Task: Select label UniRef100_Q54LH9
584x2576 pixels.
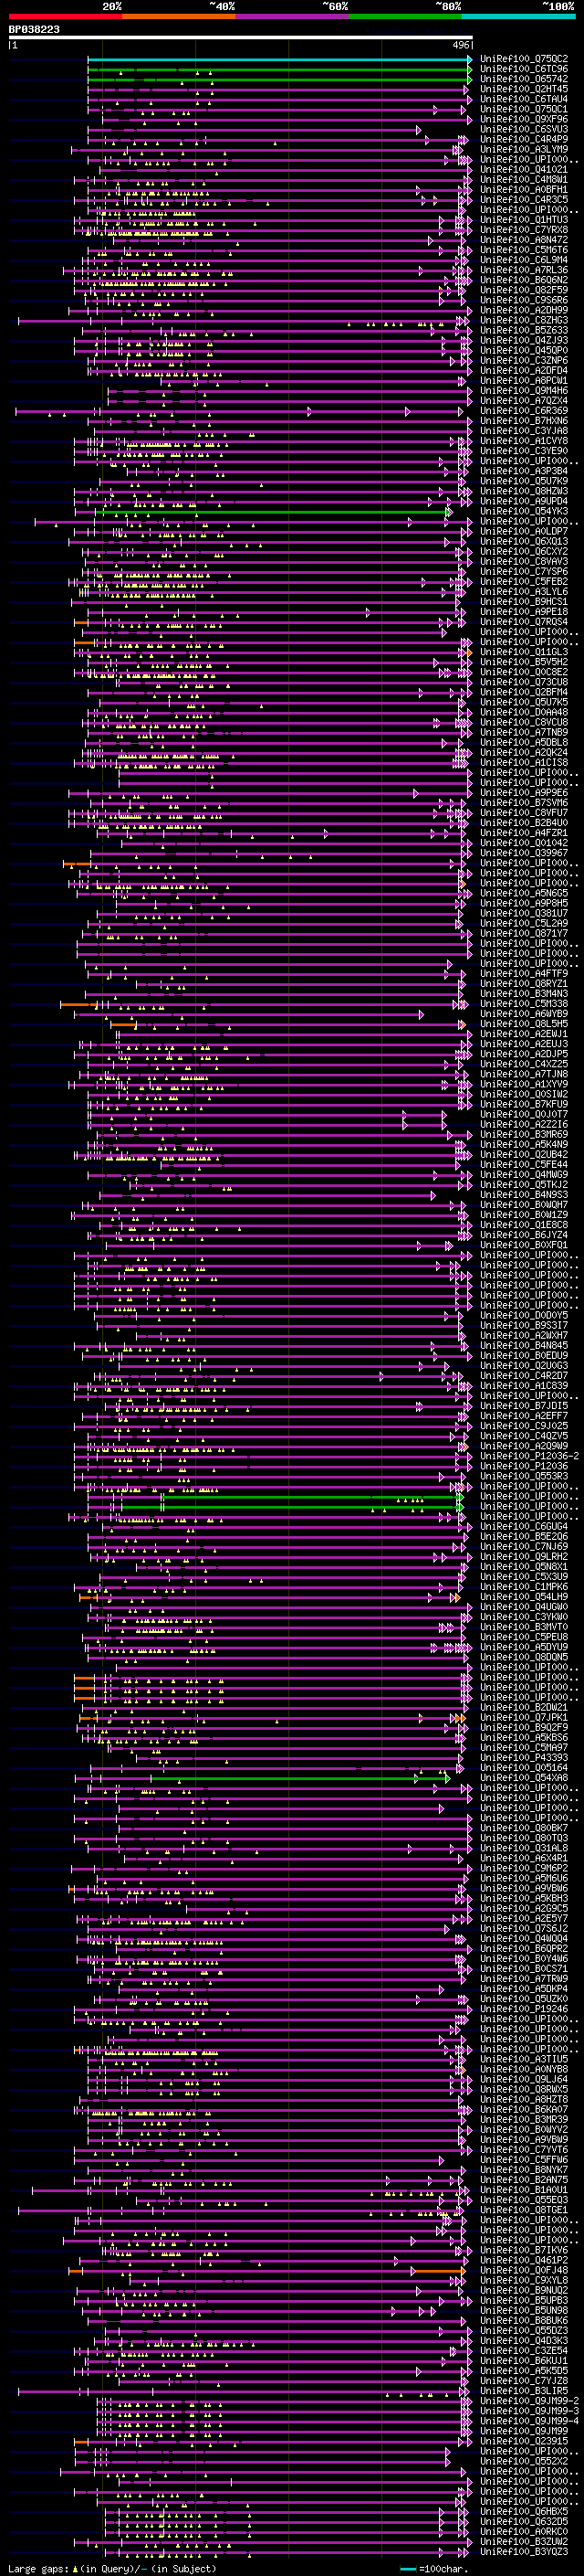Action: coord(524,1597)
